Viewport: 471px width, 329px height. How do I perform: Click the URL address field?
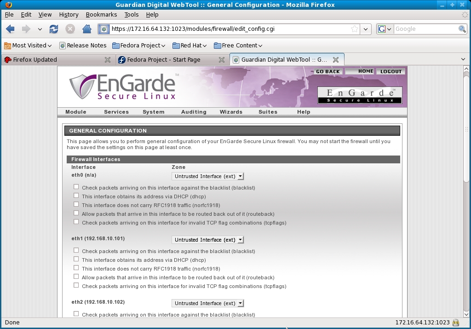pos(230,29)
